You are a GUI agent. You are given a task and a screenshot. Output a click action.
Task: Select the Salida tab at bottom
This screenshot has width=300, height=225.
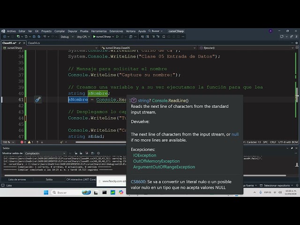[49, 180]
